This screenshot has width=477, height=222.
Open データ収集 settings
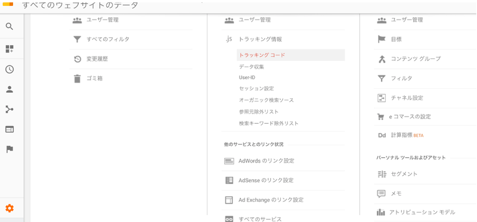pyautogui.click(x=251, y=67)
